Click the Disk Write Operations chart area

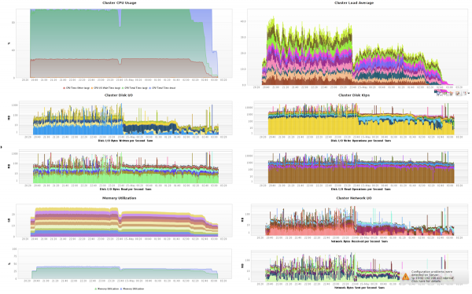pyautogui.click(x=360, y=118)
